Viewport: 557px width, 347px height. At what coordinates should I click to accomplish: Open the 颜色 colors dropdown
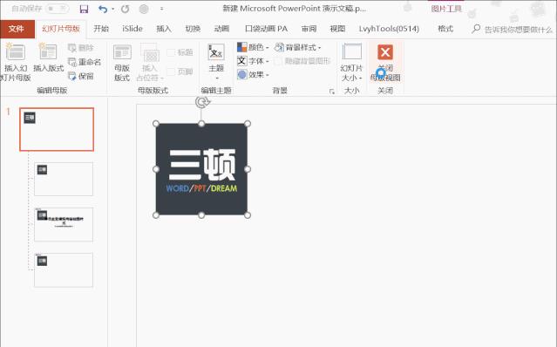(x=253, y=47)
